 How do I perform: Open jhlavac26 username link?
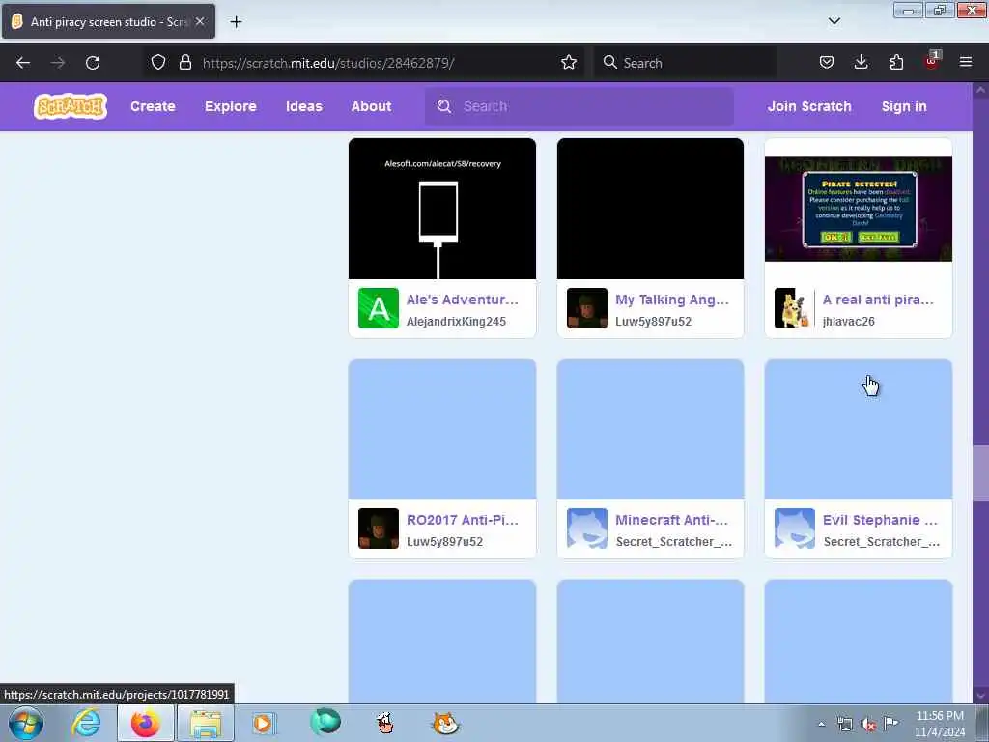[848, 321]
